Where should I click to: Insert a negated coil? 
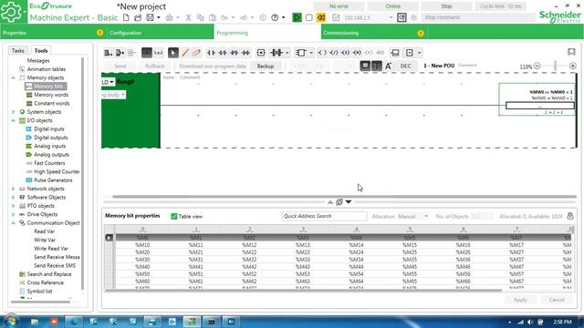pyautogui.click(x=334, y=53)
